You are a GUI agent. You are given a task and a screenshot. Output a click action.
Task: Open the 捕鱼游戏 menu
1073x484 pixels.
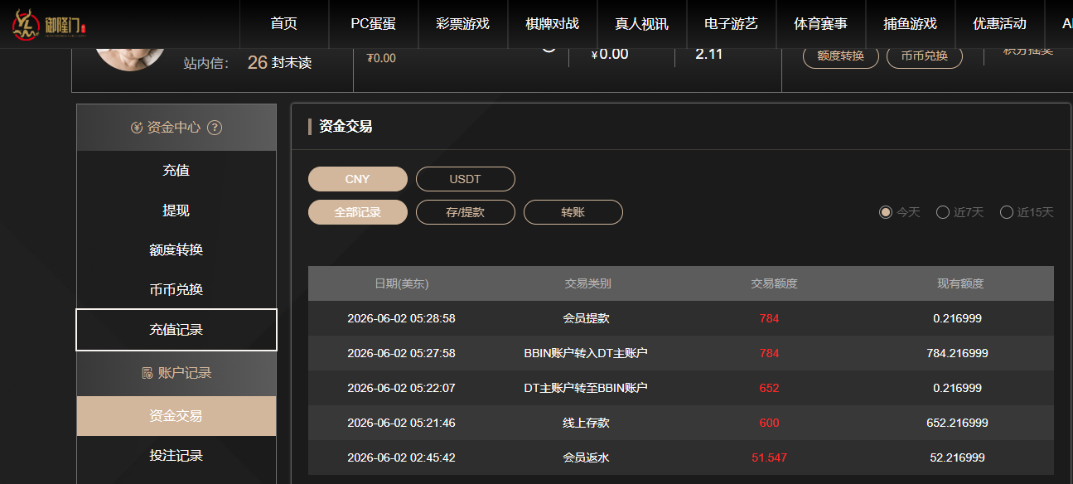910,24
